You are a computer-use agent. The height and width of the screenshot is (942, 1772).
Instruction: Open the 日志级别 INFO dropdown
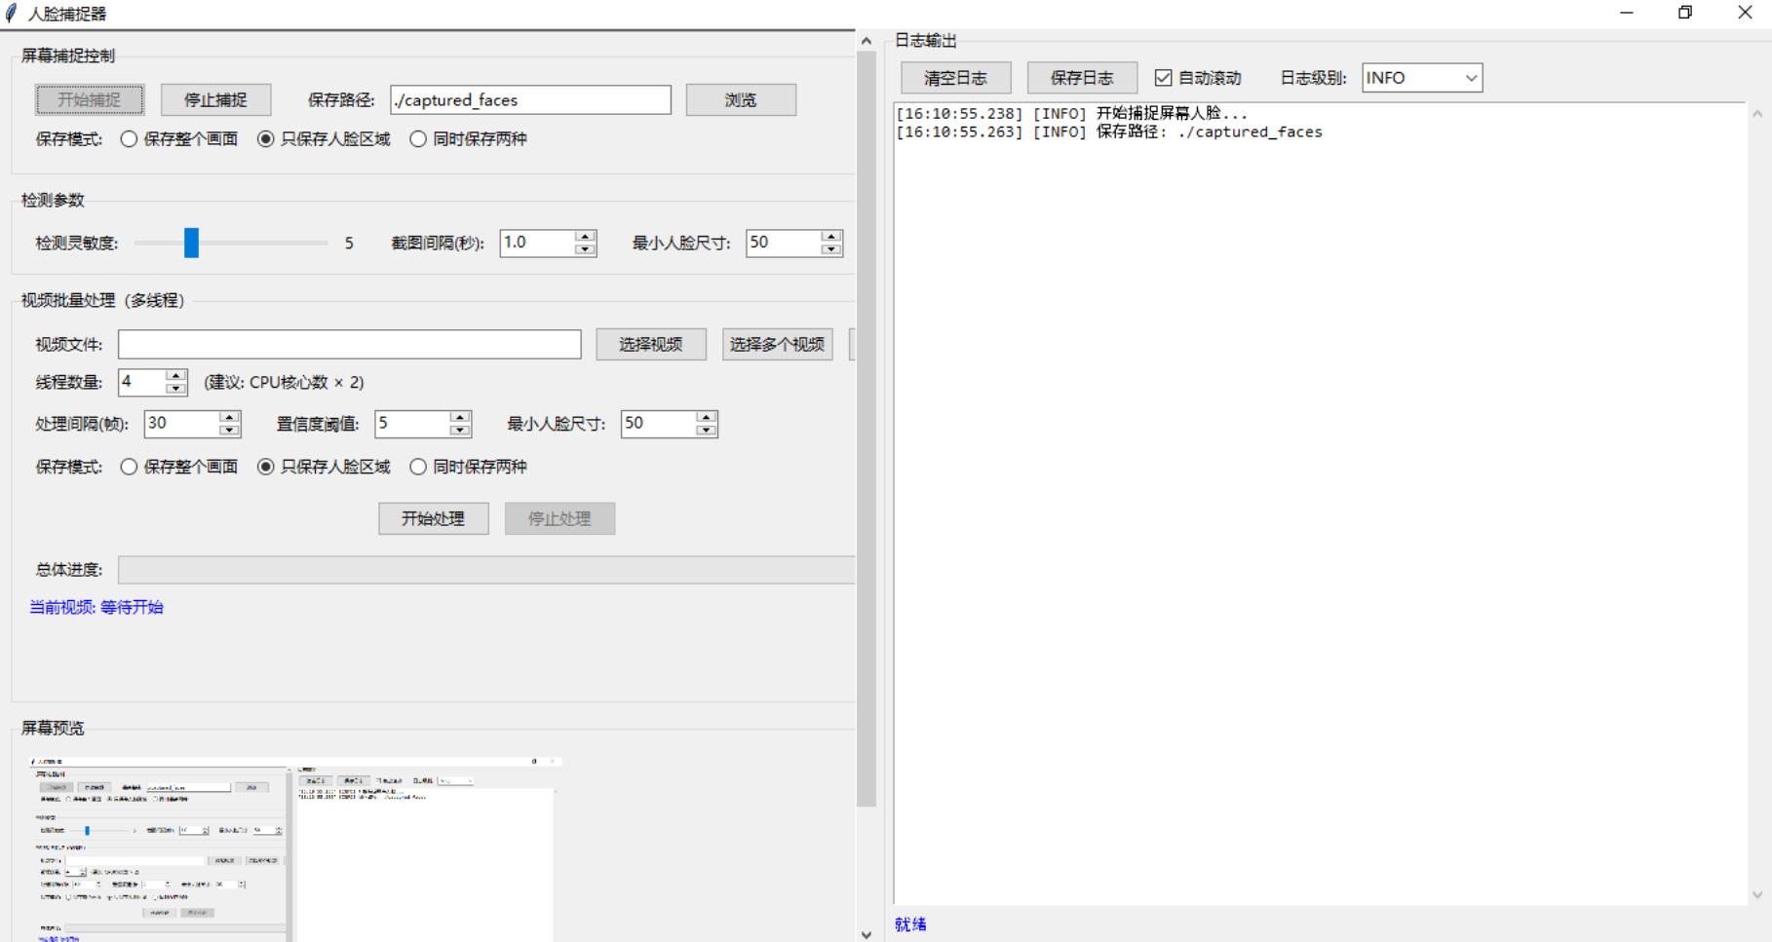1421,78
